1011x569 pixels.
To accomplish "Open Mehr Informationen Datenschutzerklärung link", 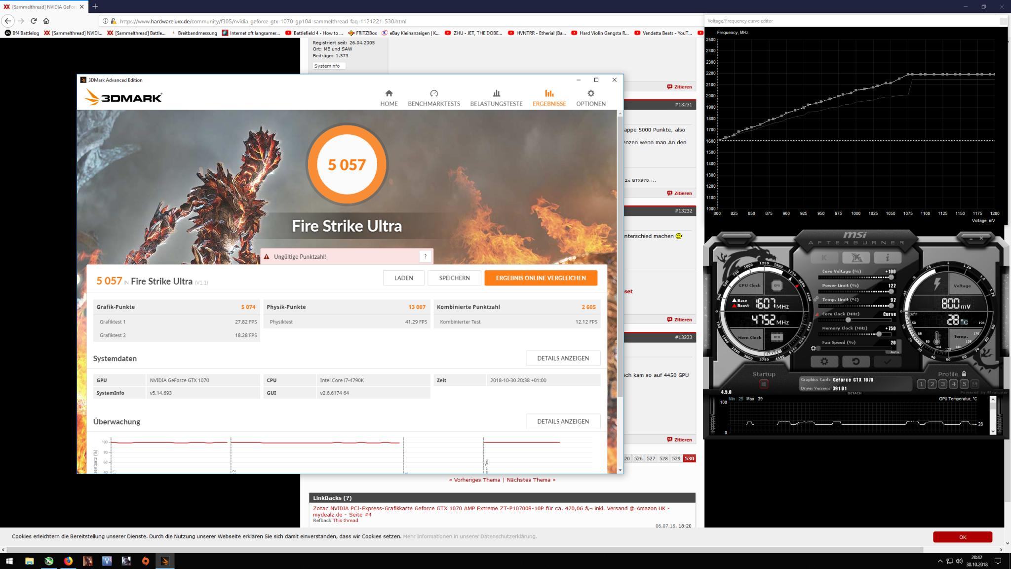I will pos(469,536).
